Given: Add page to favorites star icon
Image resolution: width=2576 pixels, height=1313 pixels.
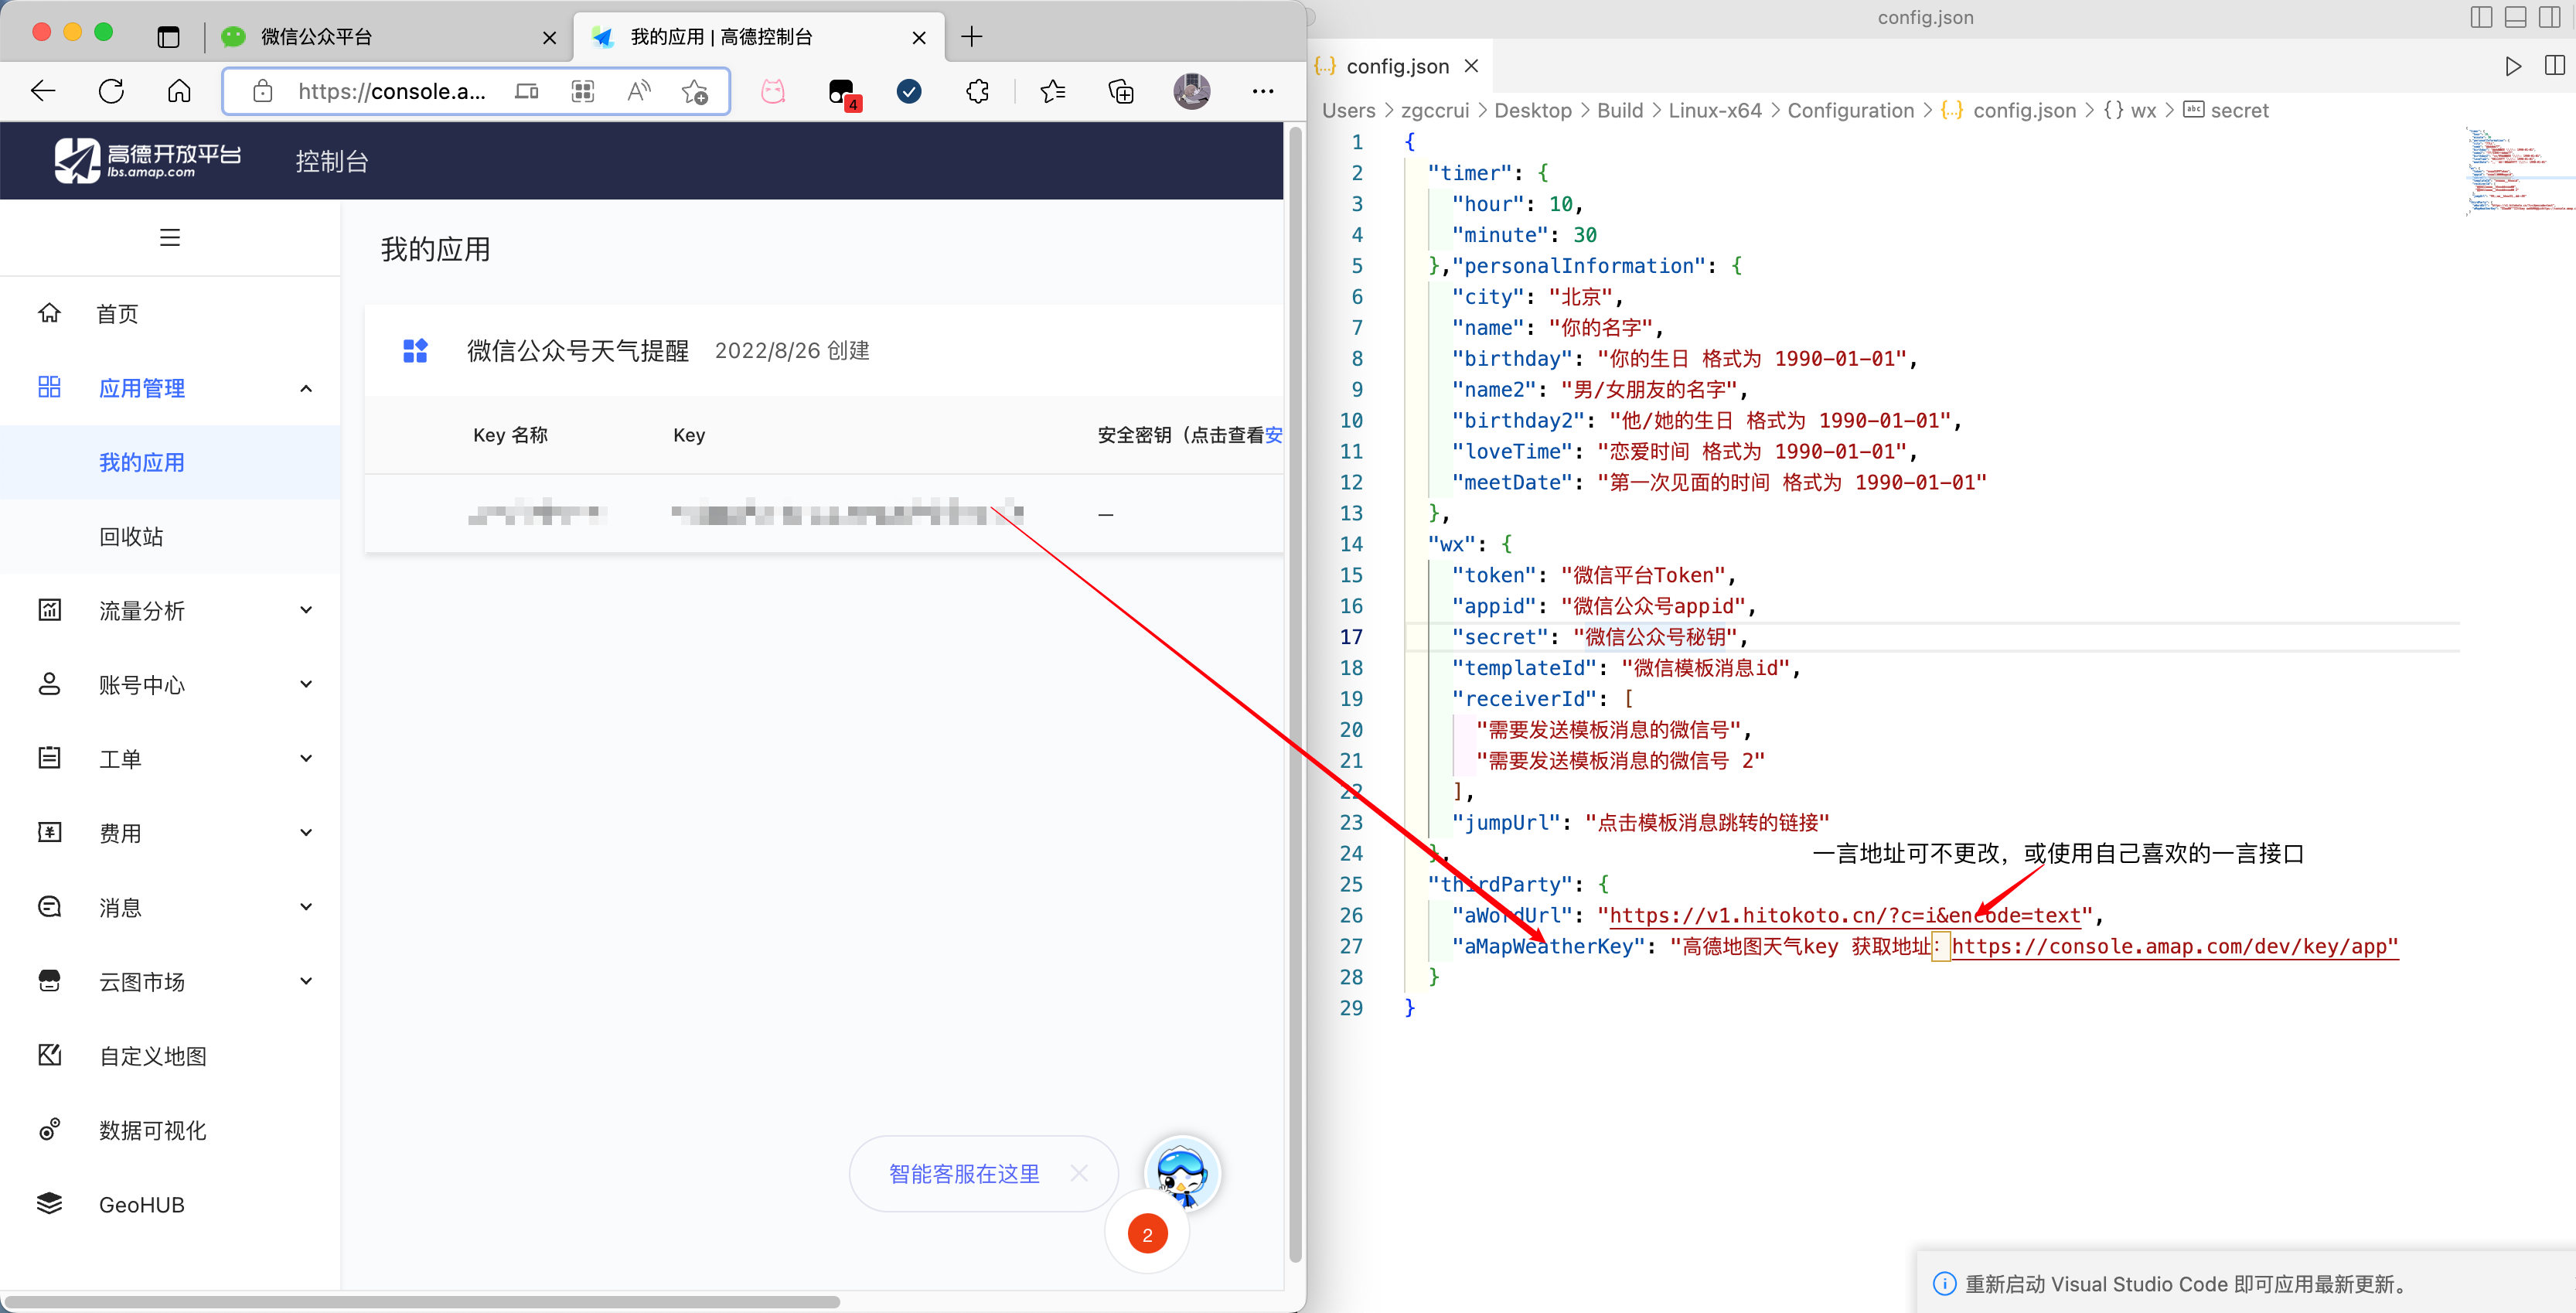Looking at the screenshot, I should [x=695, y=92].
